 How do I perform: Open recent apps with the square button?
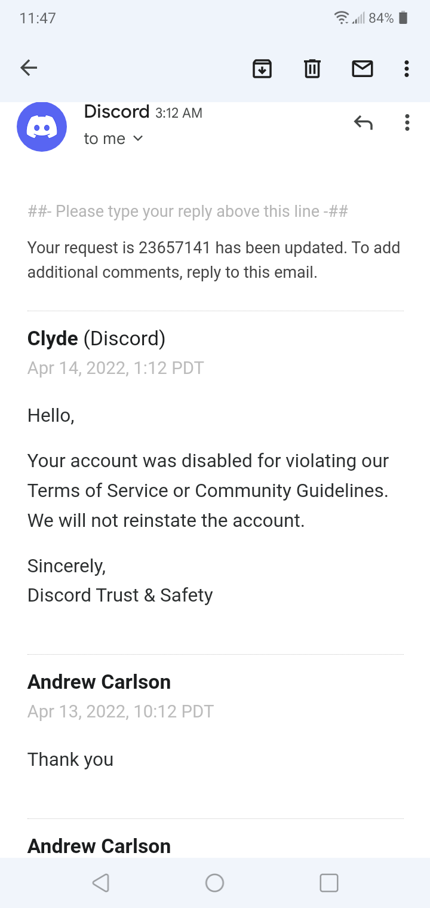(329, 883)
